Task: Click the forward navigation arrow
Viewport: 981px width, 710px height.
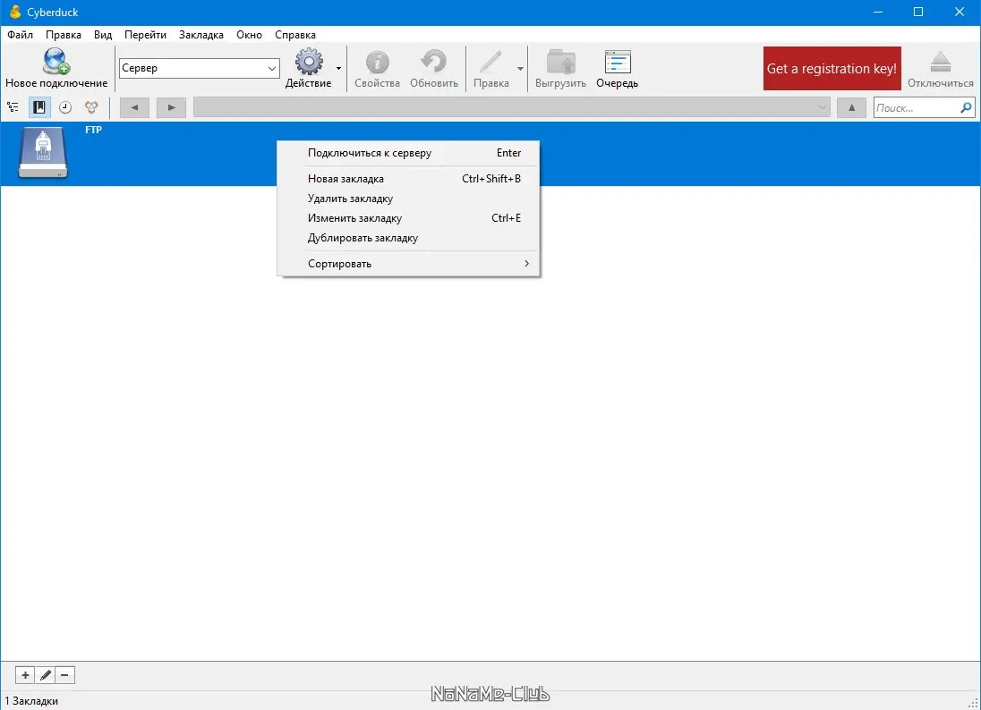Action: (x=171, y=107)
